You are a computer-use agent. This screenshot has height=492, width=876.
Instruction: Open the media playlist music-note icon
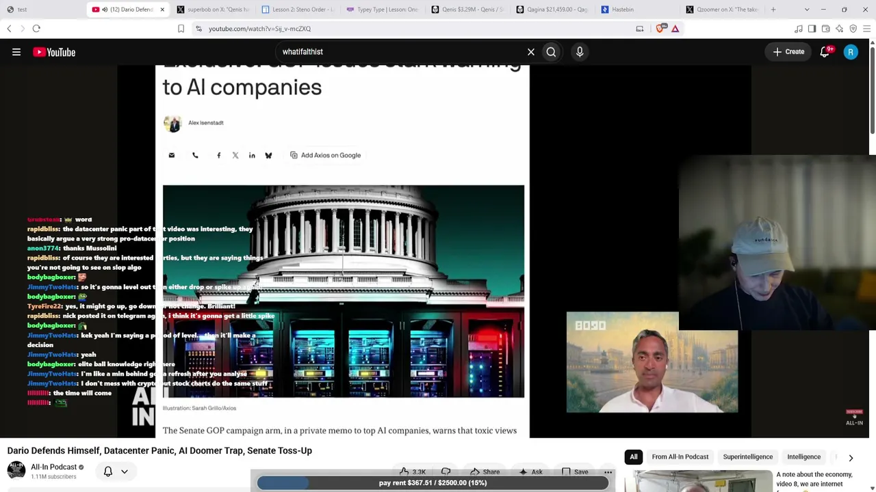click(x=799, y=29)
